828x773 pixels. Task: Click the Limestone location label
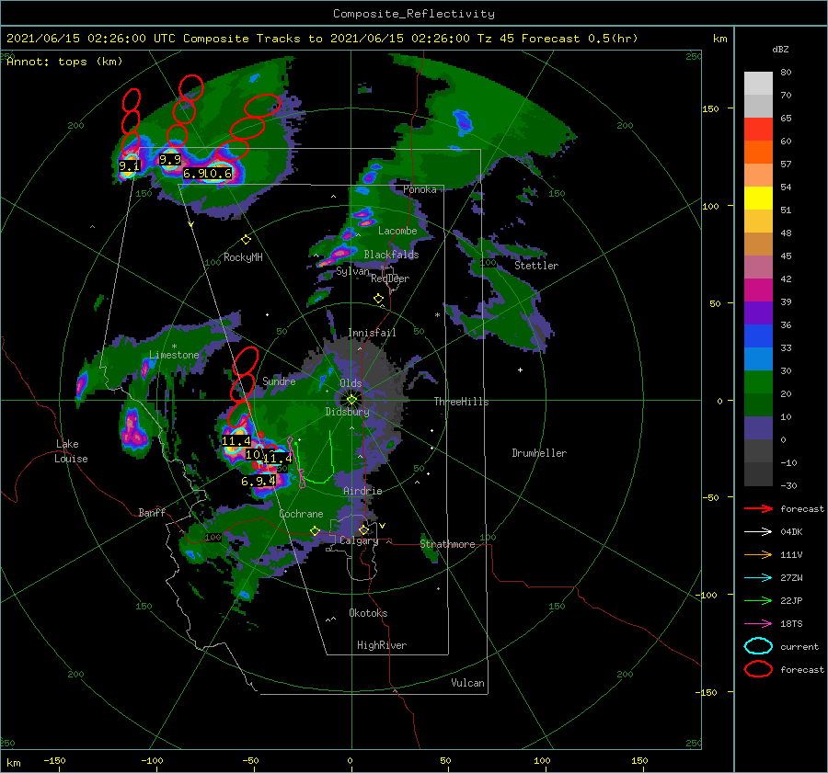point(174,355)
